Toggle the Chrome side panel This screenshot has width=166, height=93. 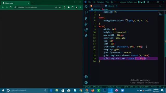pos(72,7)
